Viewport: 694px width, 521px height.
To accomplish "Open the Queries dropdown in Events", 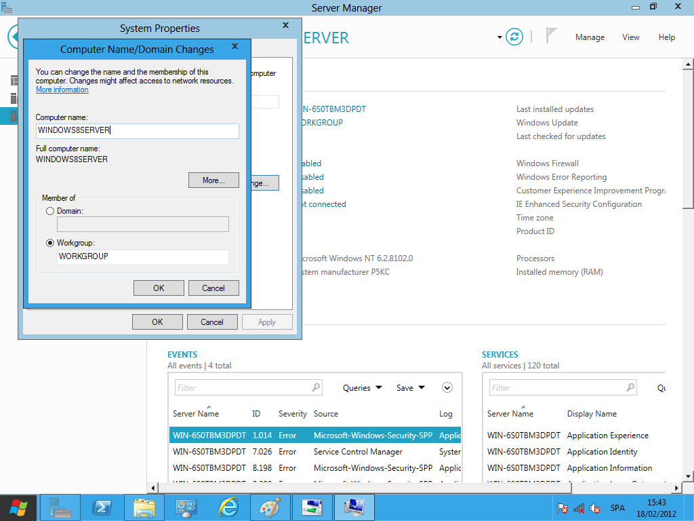I will [362, 388].
